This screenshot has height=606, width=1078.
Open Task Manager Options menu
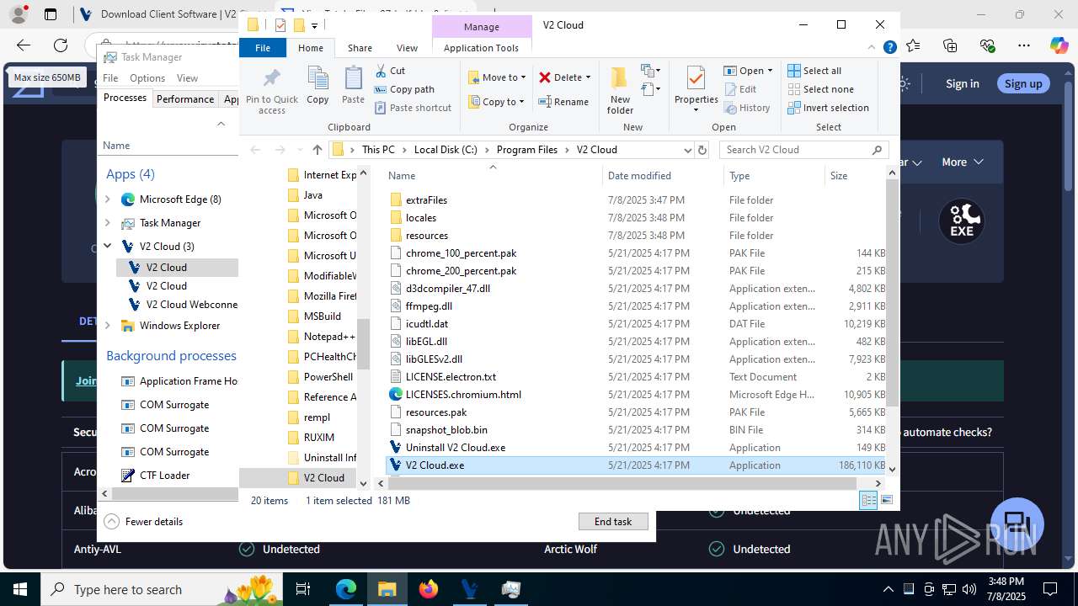[147, 78]
